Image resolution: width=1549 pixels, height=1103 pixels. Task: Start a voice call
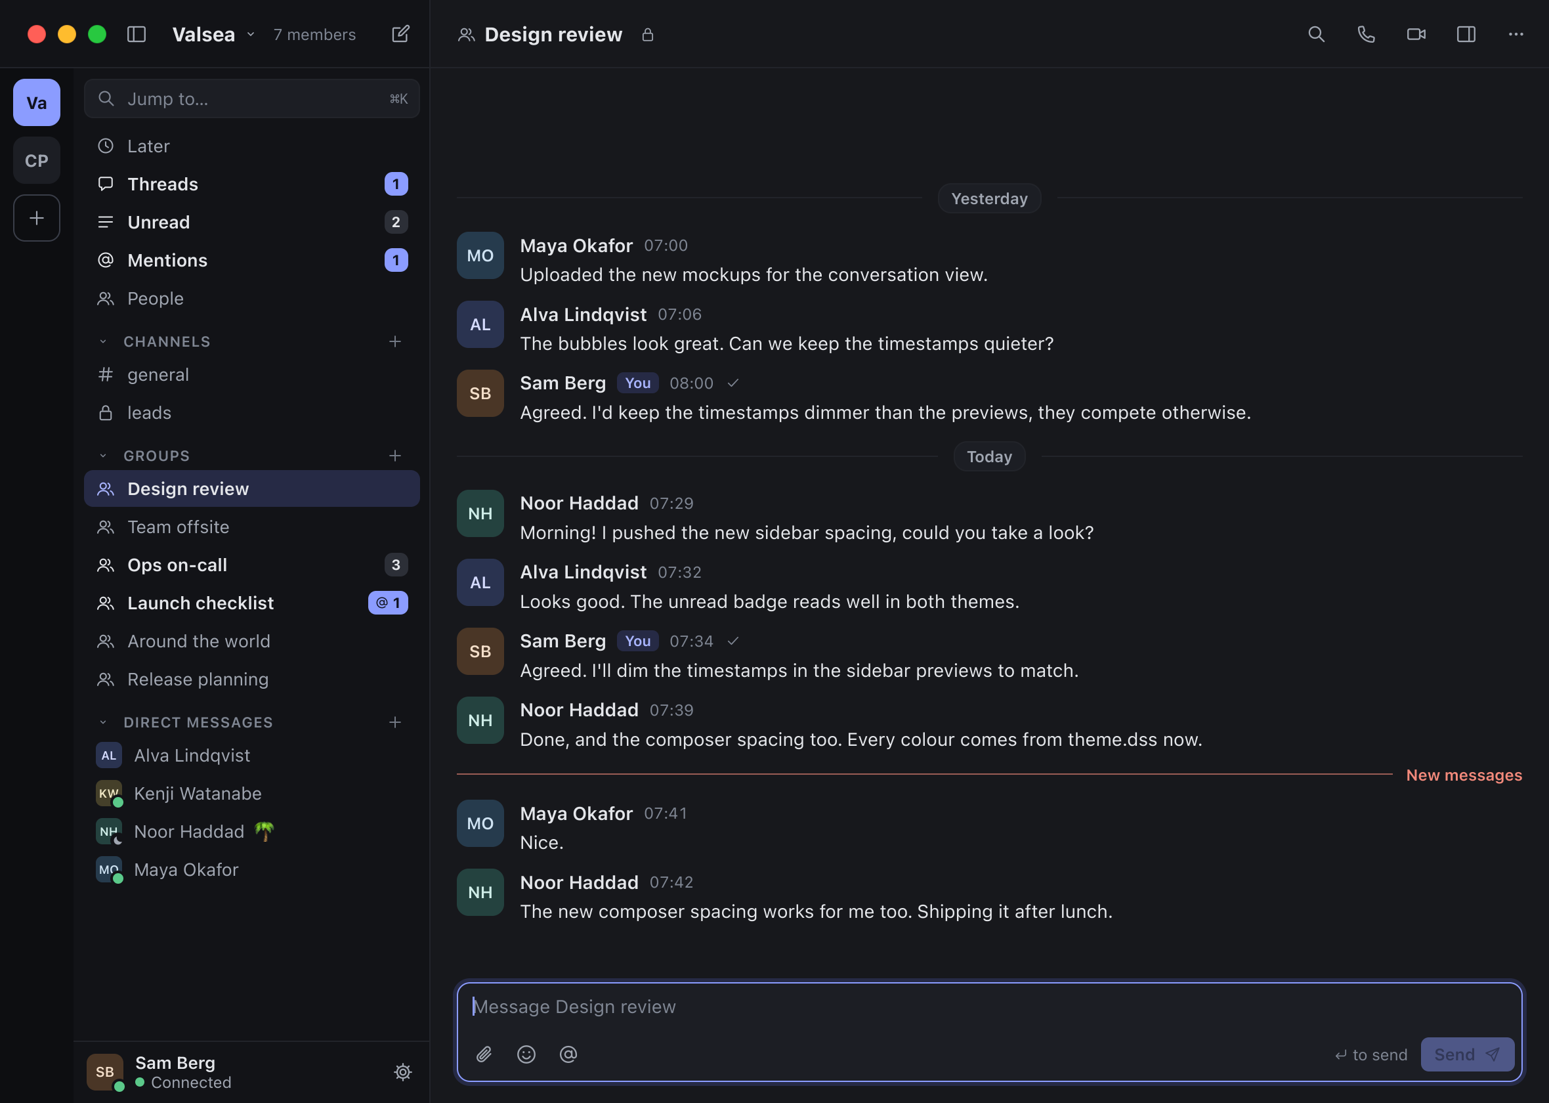[x=1366, y=34]
